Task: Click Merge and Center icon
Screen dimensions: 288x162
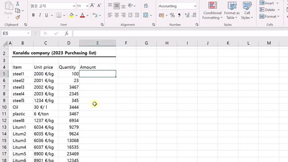Action: click(146, 15)
